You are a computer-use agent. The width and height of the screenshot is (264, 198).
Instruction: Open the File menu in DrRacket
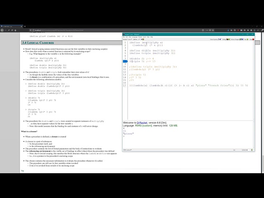(x=124, y=37)
